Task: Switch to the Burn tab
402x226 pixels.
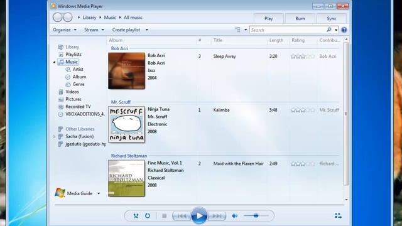Action: (x=300, y=19)
